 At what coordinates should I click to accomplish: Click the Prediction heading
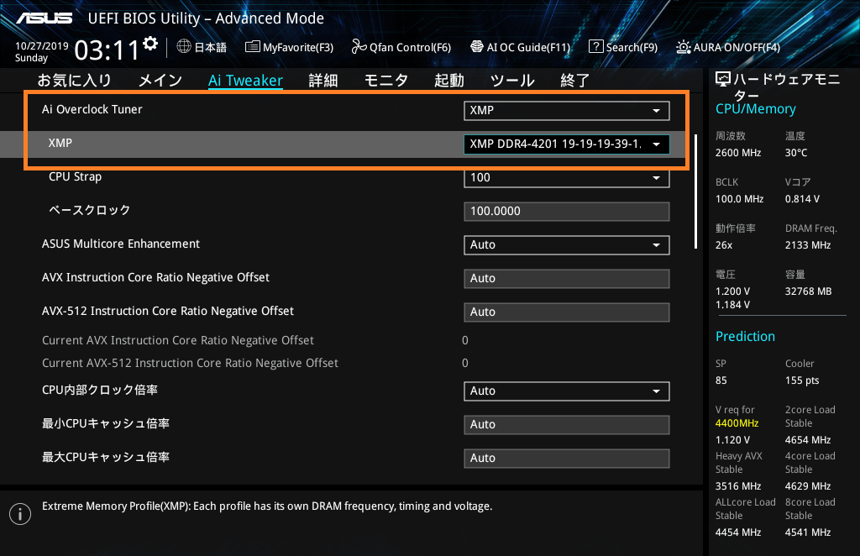[745, 336]
